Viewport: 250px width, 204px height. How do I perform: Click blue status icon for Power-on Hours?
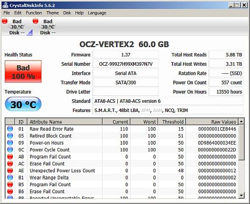(x=10, y=143)
